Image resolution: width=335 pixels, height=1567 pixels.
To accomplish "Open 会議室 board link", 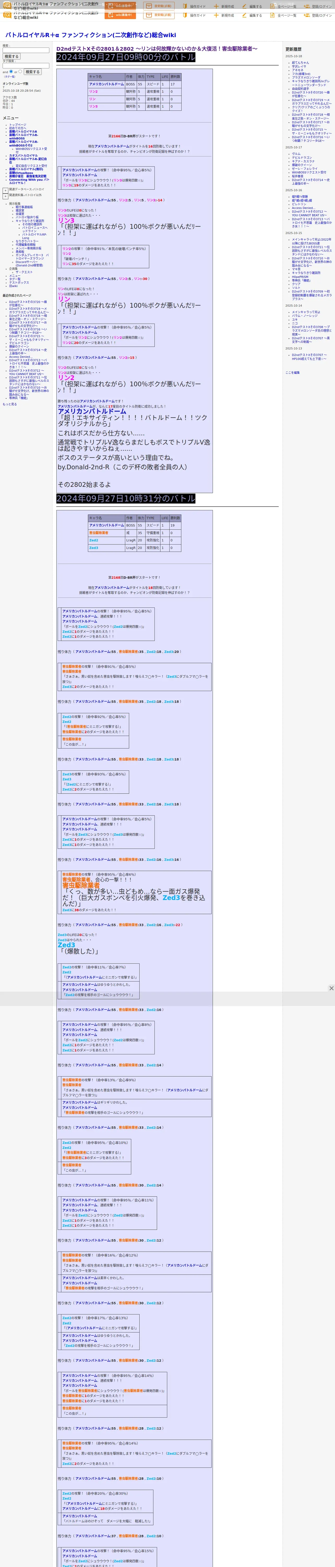I will (20, 214).
